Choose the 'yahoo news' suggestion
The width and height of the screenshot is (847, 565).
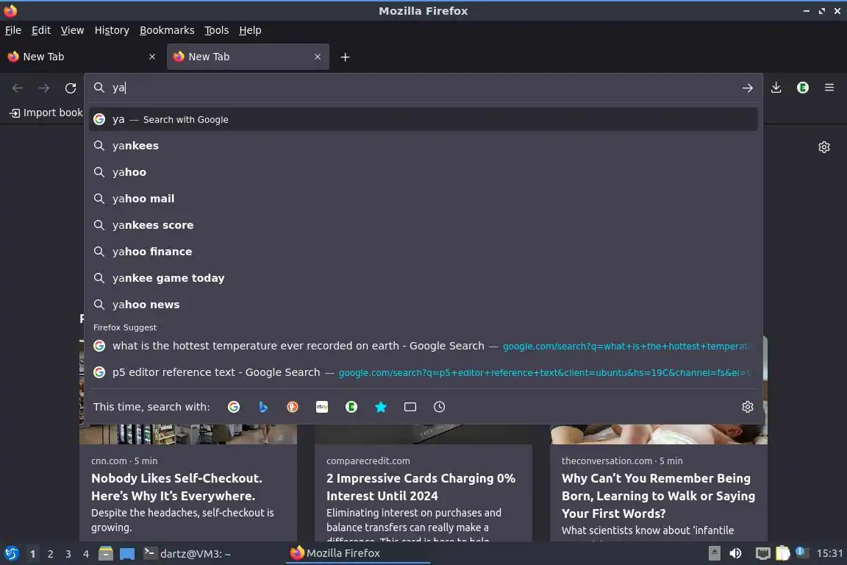click(423, 305)
